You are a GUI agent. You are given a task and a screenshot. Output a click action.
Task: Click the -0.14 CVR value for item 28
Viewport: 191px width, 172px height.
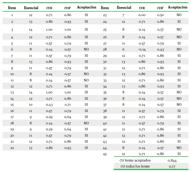pyautogui.click(x=142, y=50)
